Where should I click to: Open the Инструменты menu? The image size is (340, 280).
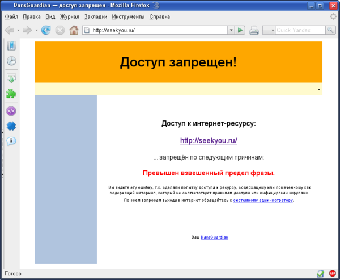click(128, 16)
